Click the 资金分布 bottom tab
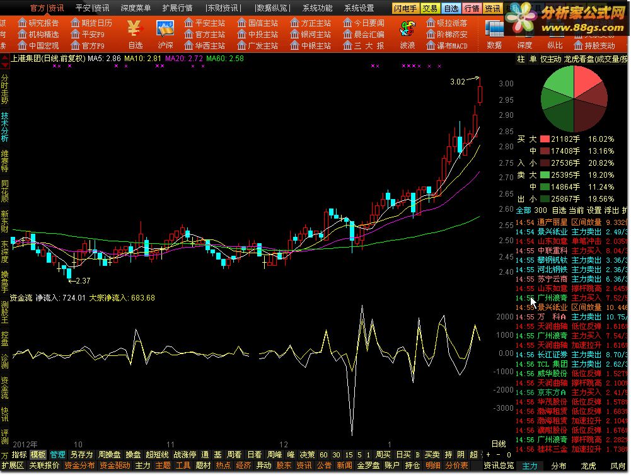 pos(79,466)
